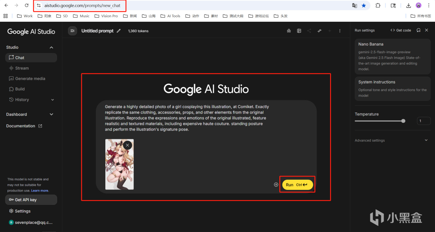Open the tab search icon
The height and width of the screenshot is (232, 435).
(393, 5)
